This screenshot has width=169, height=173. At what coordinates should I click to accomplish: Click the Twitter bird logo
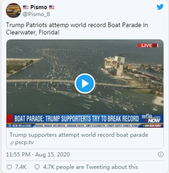(x=160, y=7)
